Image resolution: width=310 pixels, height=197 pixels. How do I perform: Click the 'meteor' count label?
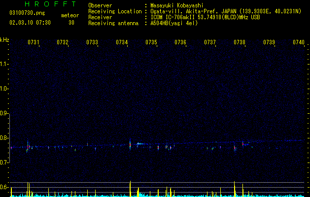click(70, 15)
